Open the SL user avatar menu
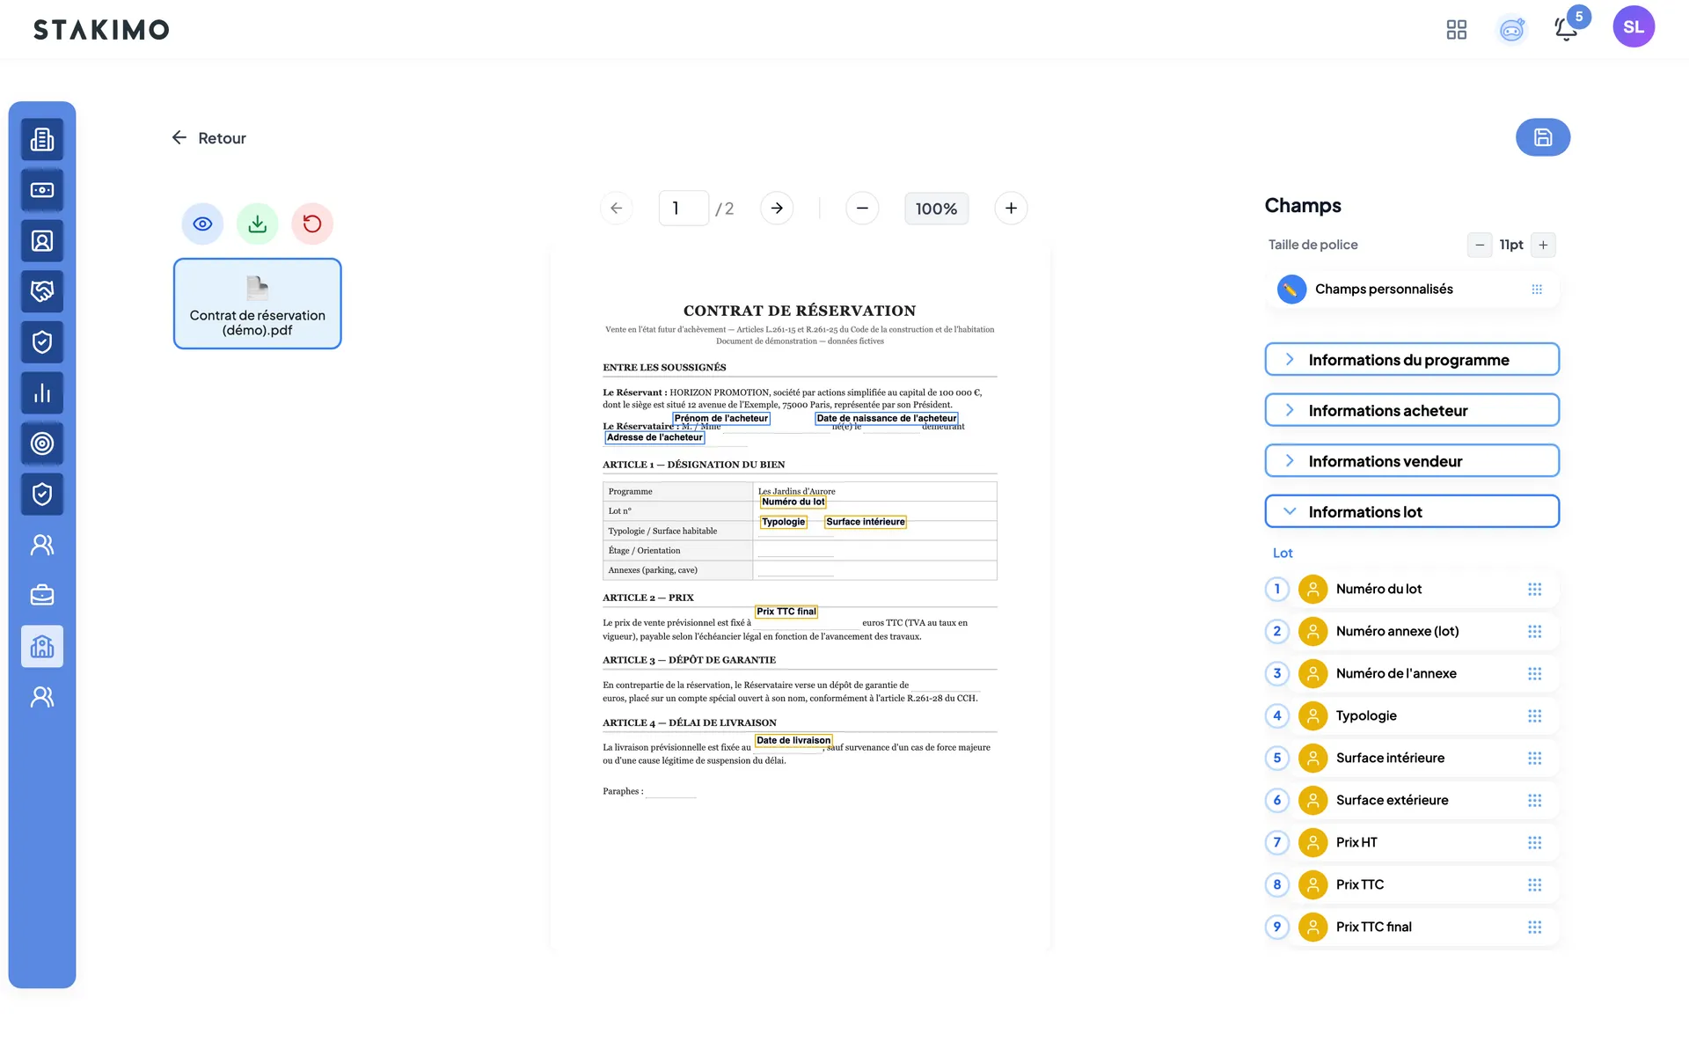This screenshot has height=1056, width=1689. coord(1634,26)
